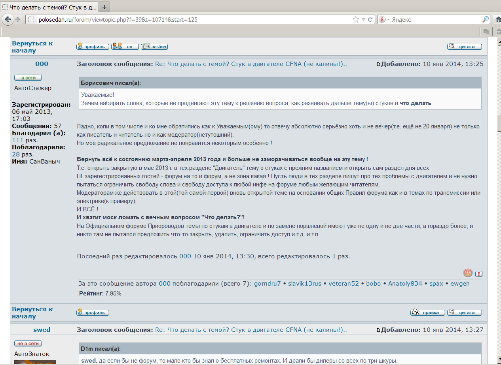This screenshot has height=365, width=501.
Task: Open new tab with plus button
Action: (x=104, y=7)
